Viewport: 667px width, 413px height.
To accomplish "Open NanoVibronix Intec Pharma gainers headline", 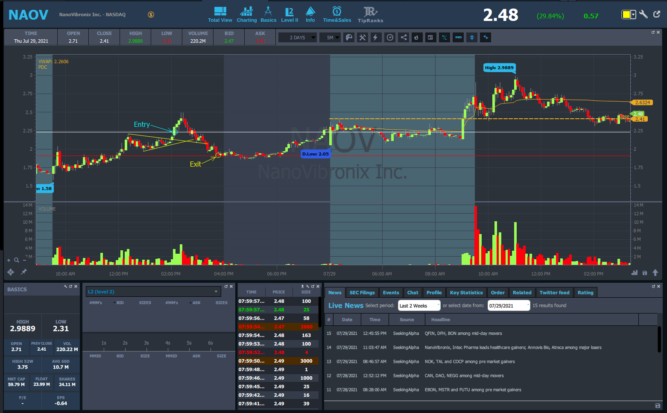I will click(x=512, y=348).
